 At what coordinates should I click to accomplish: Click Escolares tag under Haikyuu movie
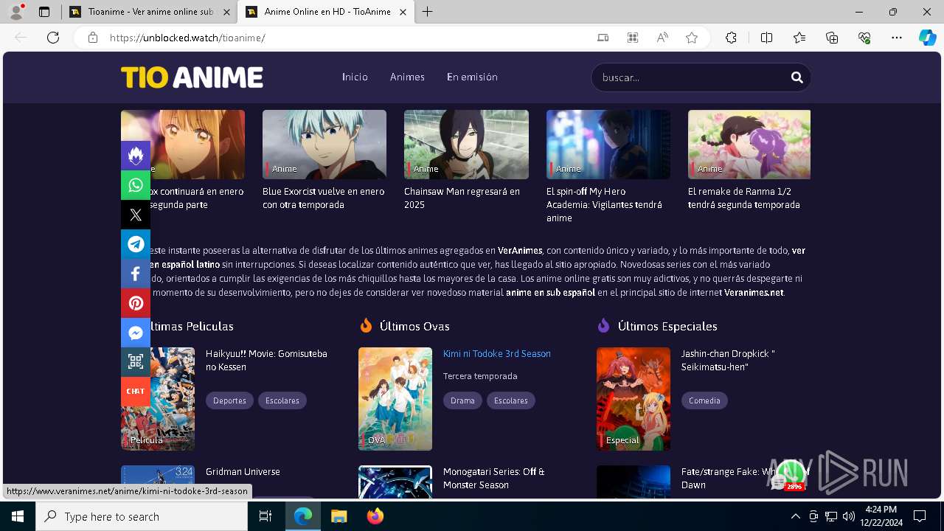click(282, 400)
